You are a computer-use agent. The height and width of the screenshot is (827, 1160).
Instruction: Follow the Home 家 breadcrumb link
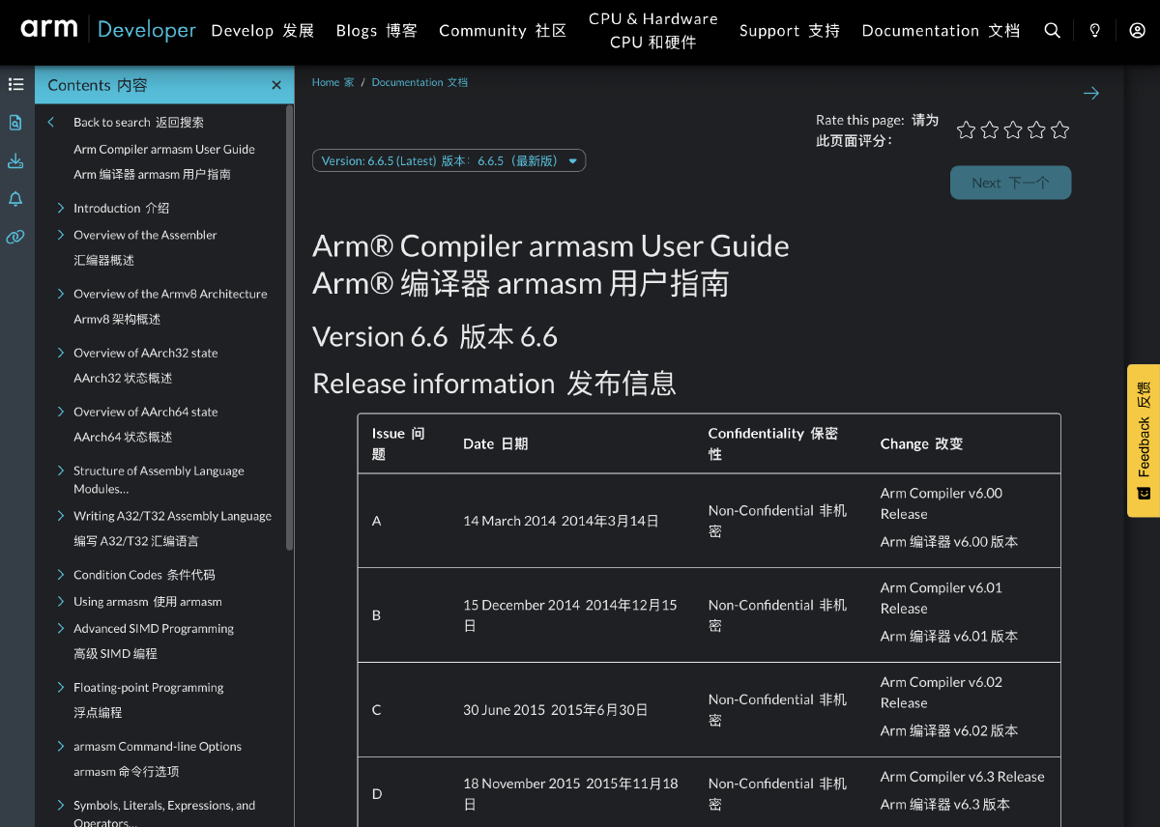(333, 82)
